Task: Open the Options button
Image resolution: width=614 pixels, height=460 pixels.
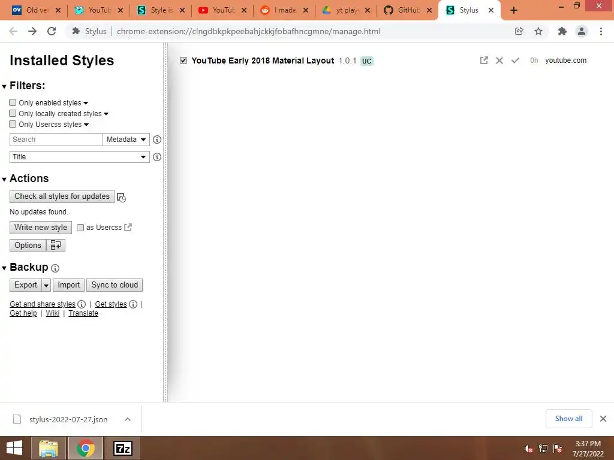Action: 28,245
